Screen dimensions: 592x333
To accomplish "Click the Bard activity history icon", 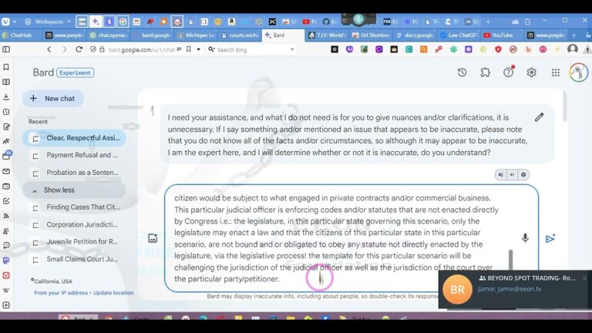I will pos(462,72).
